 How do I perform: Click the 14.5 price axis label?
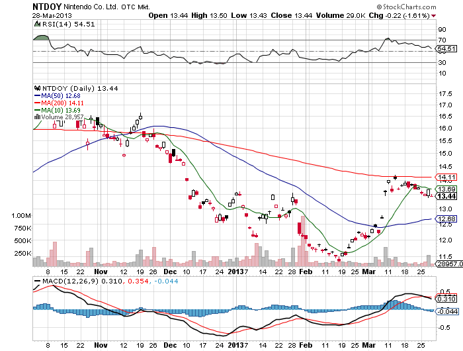[x=445, y=167]
